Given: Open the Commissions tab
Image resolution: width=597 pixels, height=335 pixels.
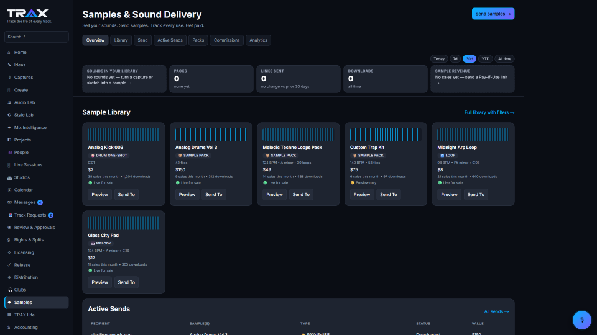Looking at the screenshot, I should click(226, 40).
